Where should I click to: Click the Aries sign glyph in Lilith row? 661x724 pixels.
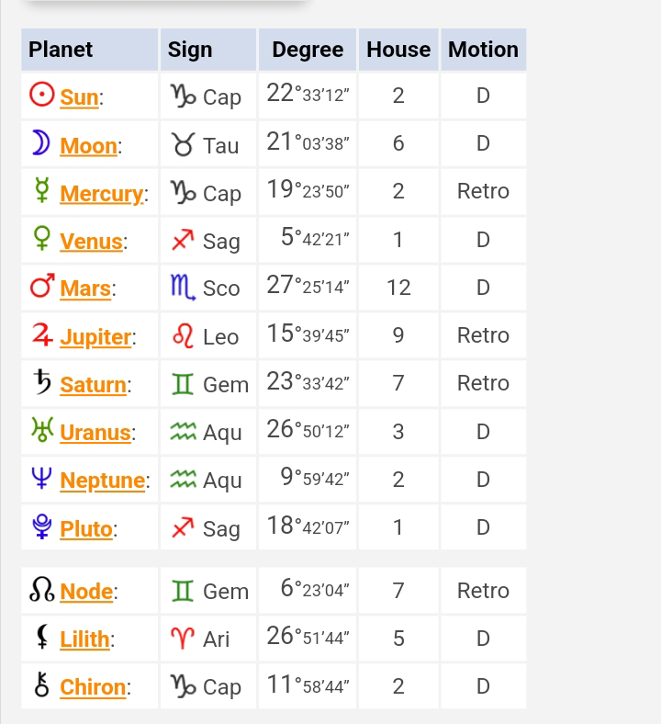click(x=183, y=638)
